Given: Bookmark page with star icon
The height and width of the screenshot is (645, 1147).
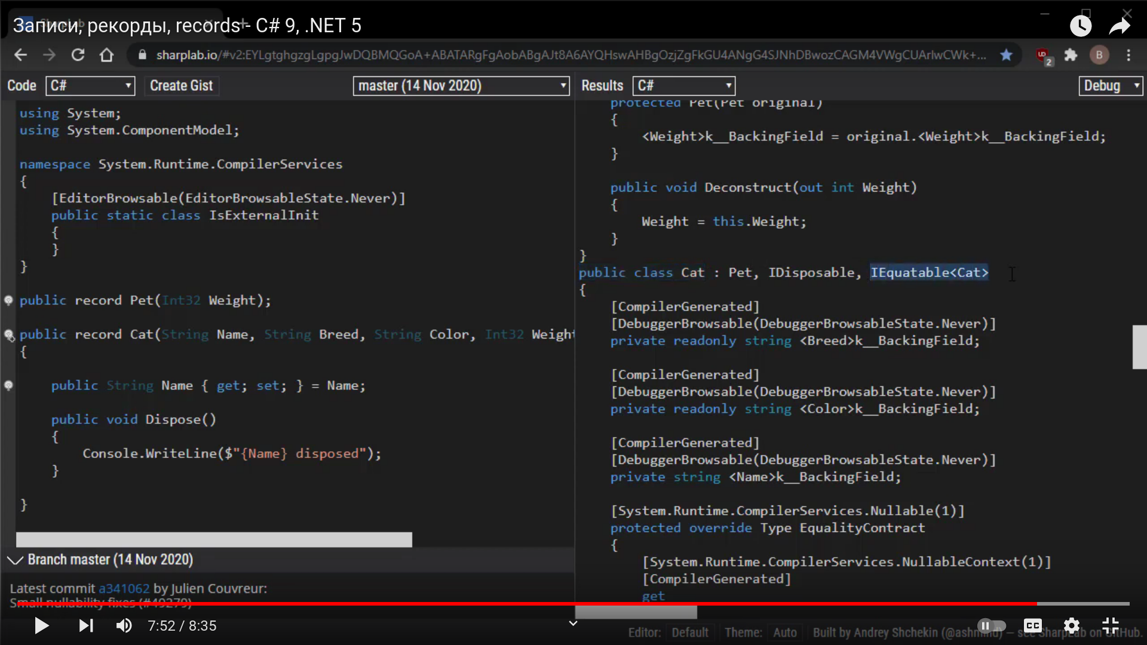Looking at the screenshot, I should pos(1006,55).
